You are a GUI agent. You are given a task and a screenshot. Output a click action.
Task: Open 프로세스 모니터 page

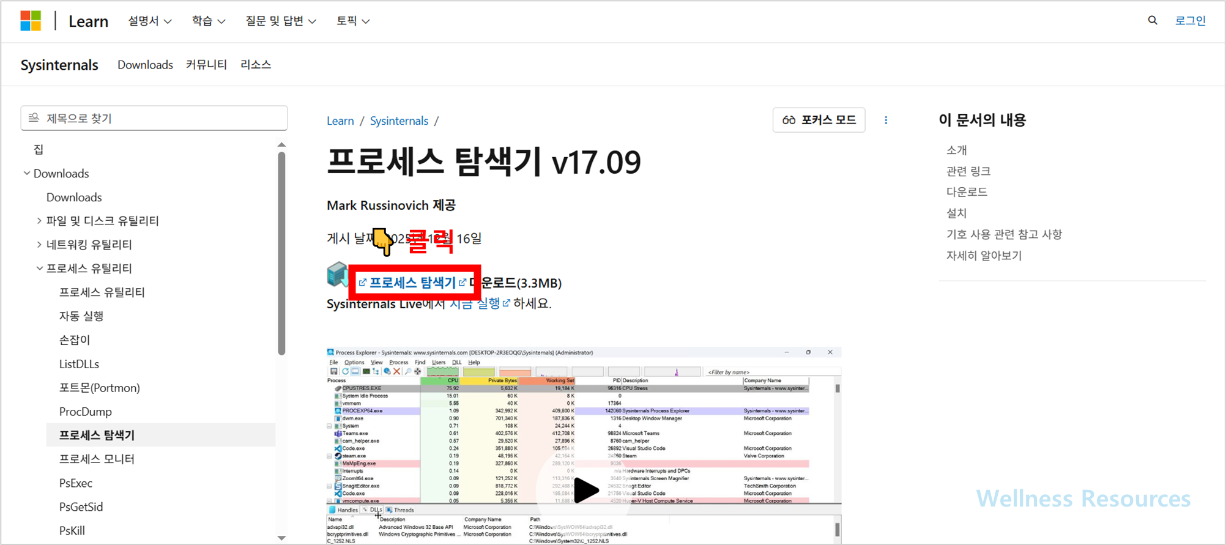[x=97, y=459]
